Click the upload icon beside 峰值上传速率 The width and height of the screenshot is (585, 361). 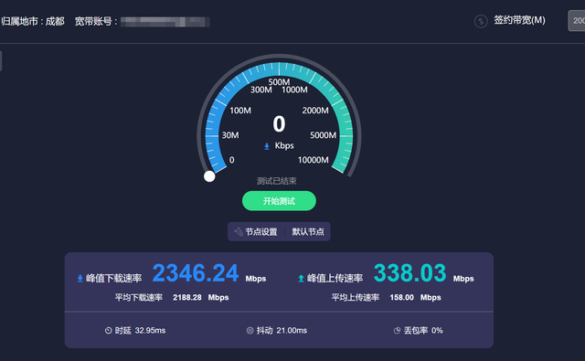[x=301, y=279]
